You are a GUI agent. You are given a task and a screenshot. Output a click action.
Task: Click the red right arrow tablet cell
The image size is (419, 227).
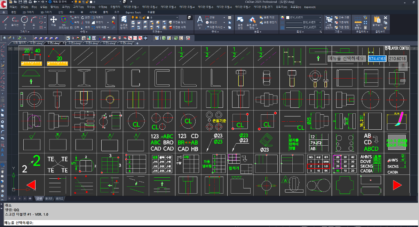[397, 185]
